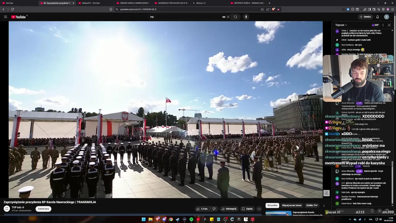
Task: Open File Explorer from the taskbar
Action: pyautogui.click(x=150, y=219)
